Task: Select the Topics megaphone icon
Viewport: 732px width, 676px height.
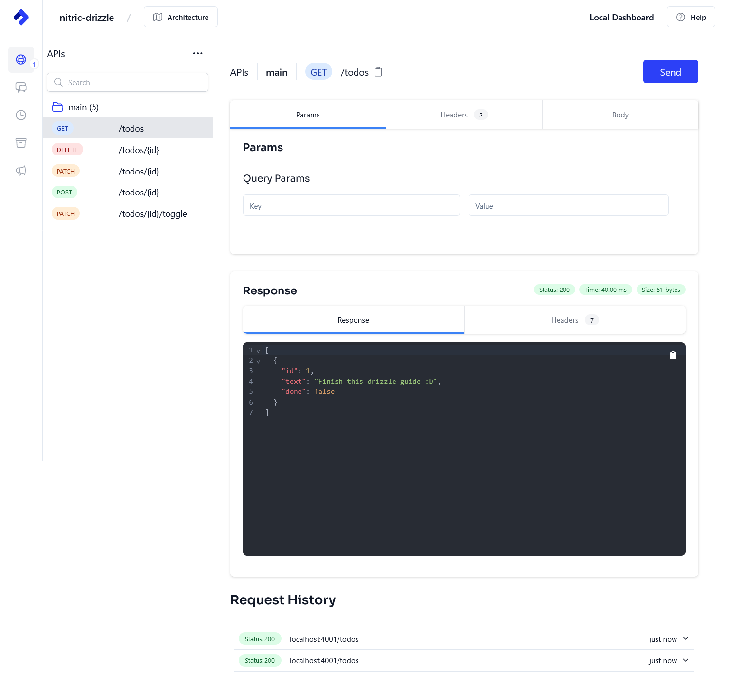Action: pos(21,171)
